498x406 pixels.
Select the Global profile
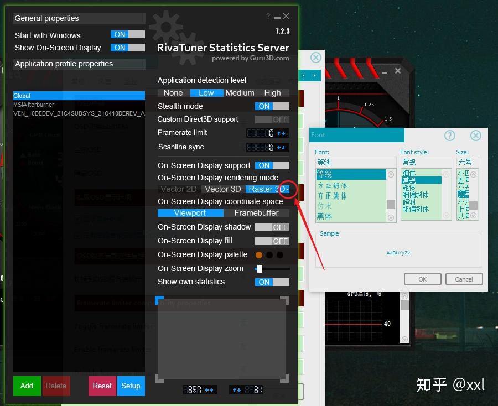click(x=79, y=96)
